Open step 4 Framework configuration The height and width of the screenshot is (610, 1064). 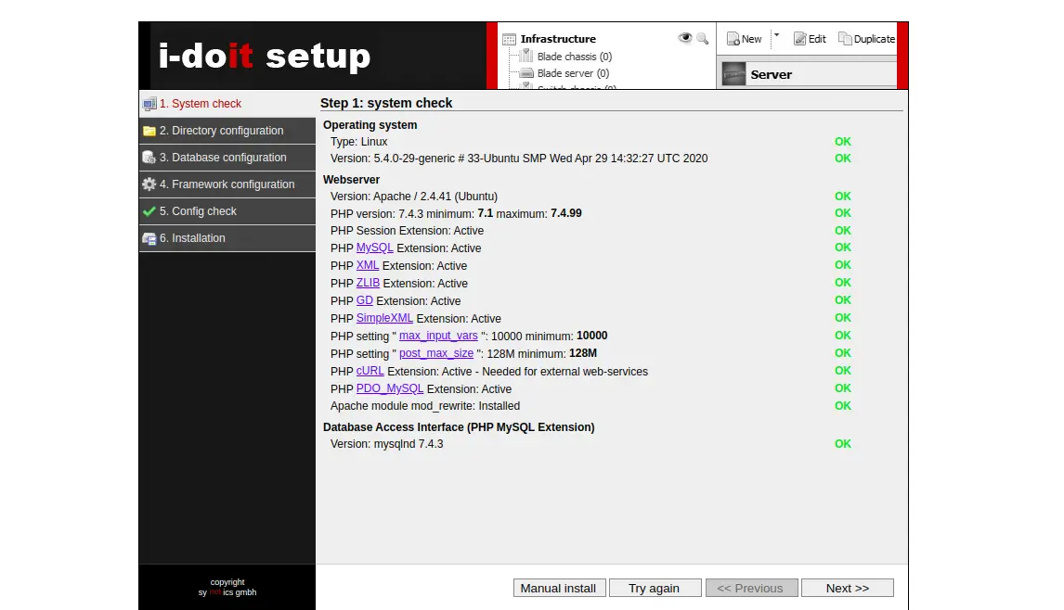[227, 184]
